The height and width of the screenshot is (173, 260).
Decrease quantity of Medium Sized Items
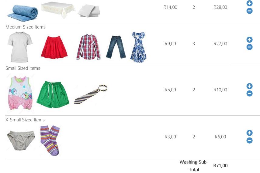[249, 47]
